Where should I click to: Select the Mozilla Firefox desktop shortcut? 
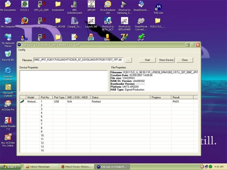pyautogui.click(x=25, y=23)
